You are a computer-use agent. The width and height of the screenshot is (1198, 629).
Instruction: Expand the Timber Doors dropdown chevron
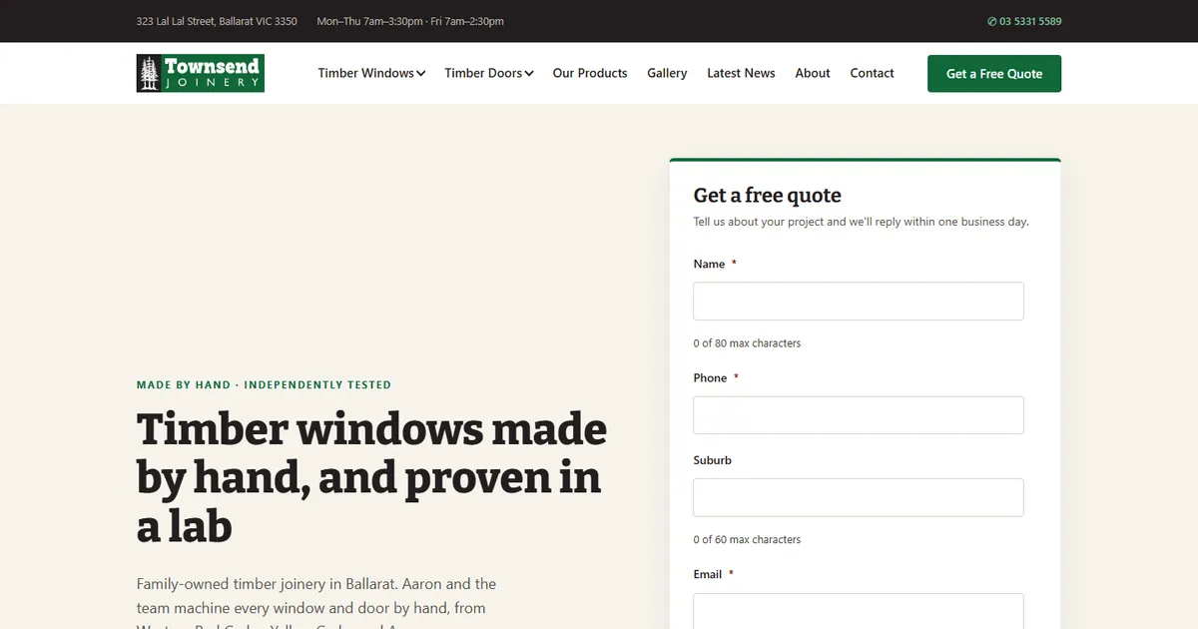[529, 73]
